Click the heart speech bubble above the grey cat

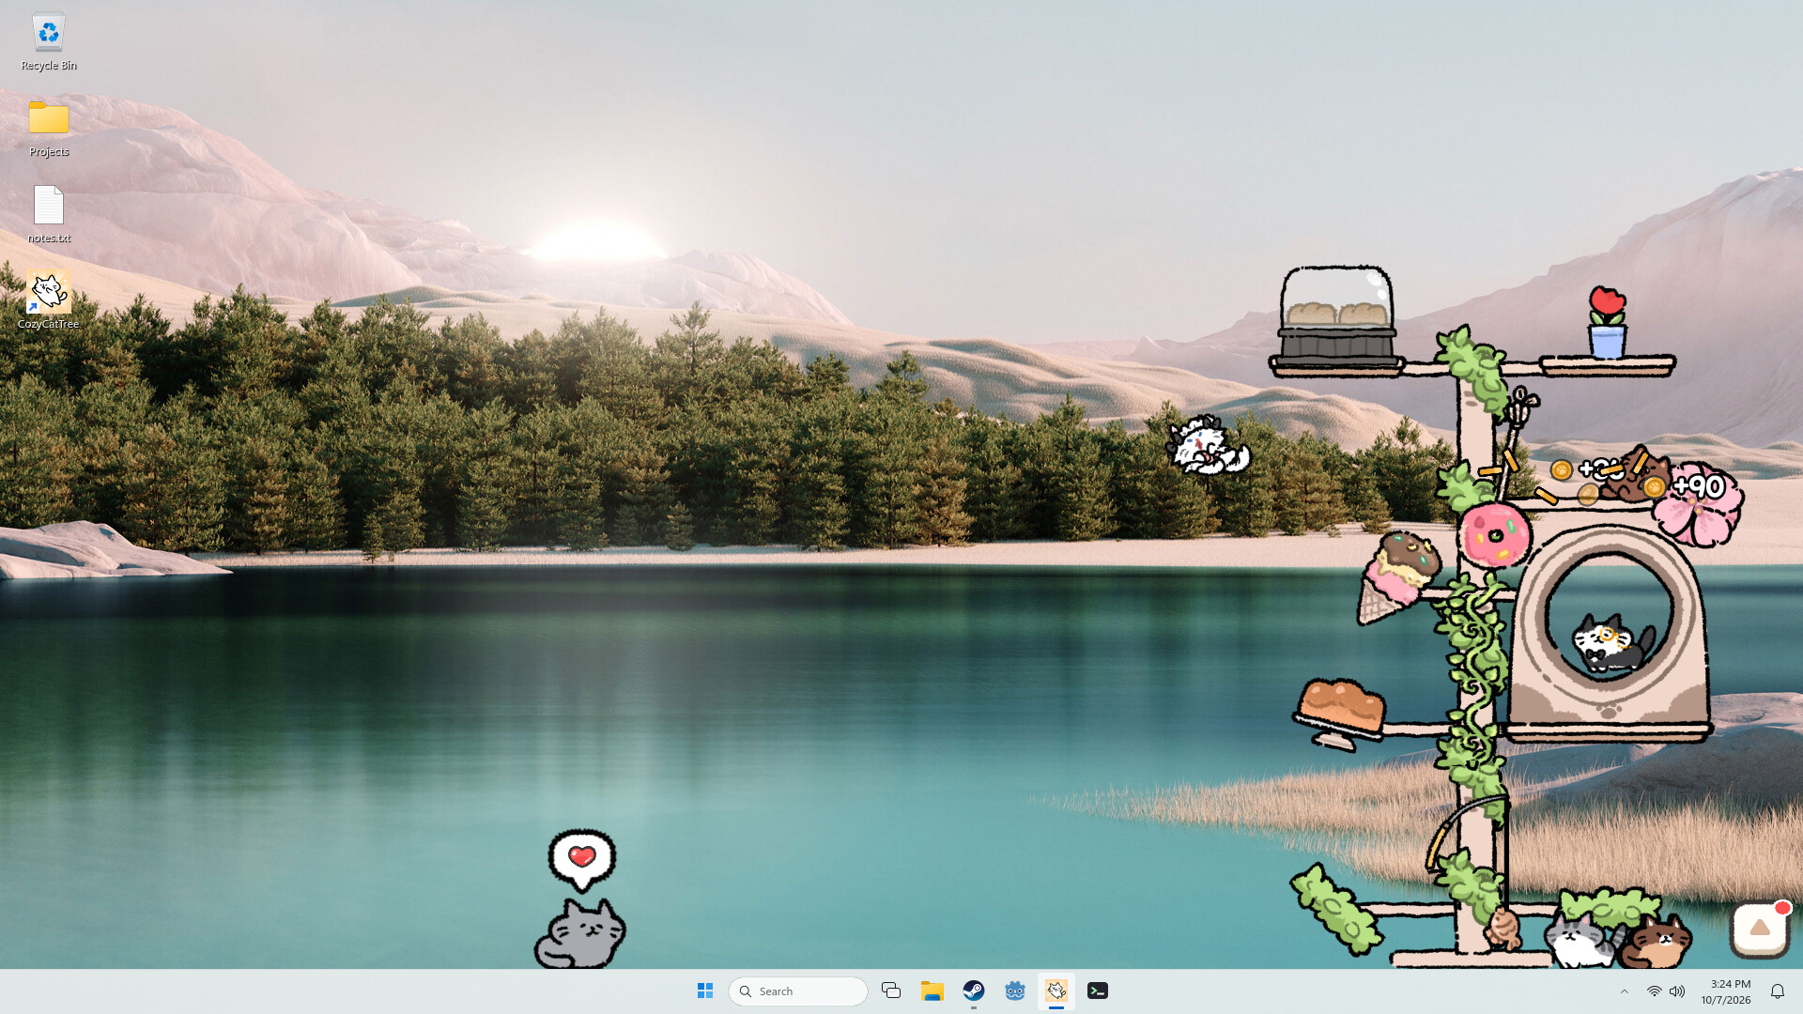click(x=582, y=859)
